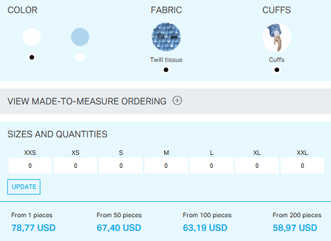Select the L size quantity box
Viewport: 331px width, 241px height.
(211, 166)
